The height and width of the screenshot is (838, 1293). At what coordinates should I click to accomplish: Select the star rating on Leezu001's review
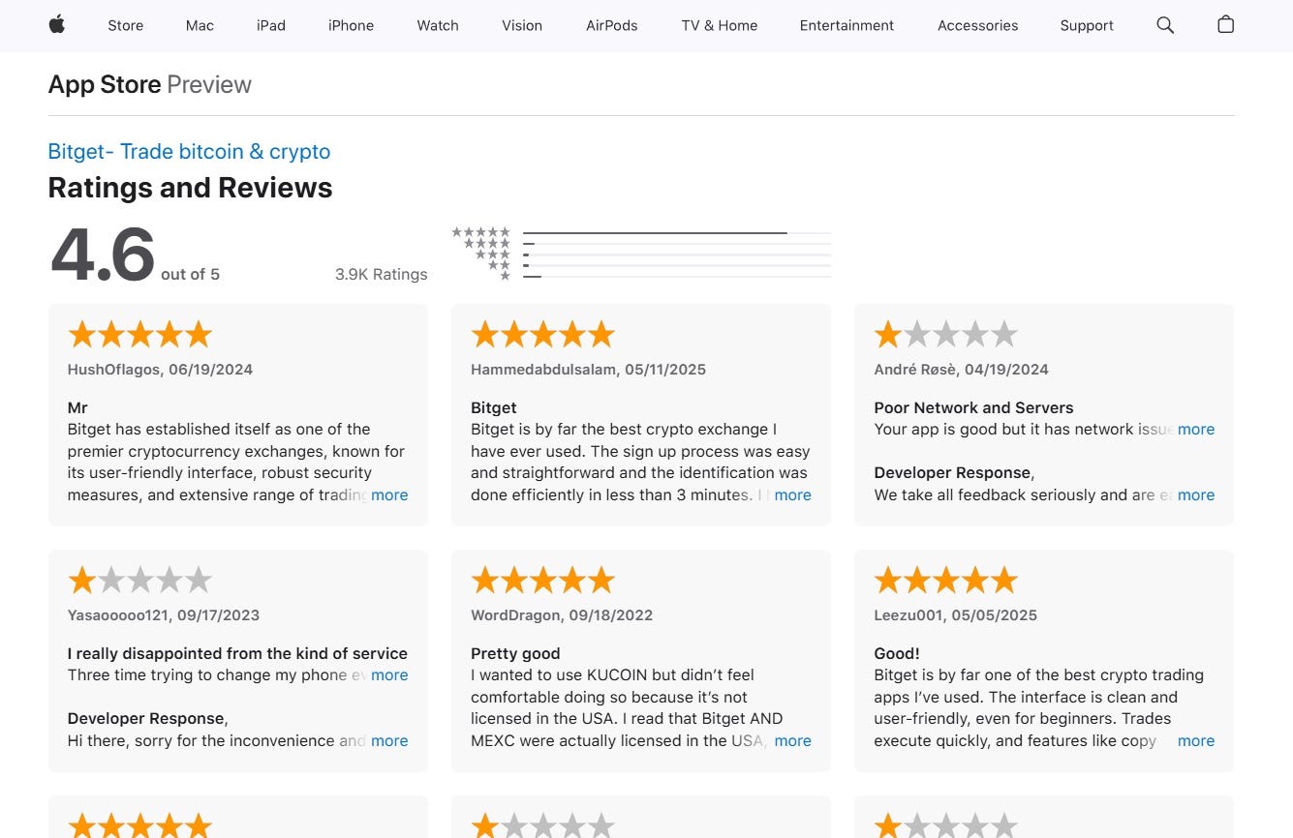pyautogui.click(x=946, y=579)
